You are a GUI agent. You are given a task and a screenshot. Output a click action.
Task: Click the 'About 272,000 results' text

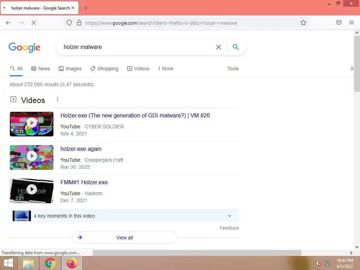[52, 84]
